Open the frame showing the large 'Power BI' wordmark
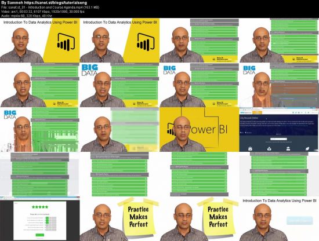Viewport: 319px width, 241px height. (200, 129)
